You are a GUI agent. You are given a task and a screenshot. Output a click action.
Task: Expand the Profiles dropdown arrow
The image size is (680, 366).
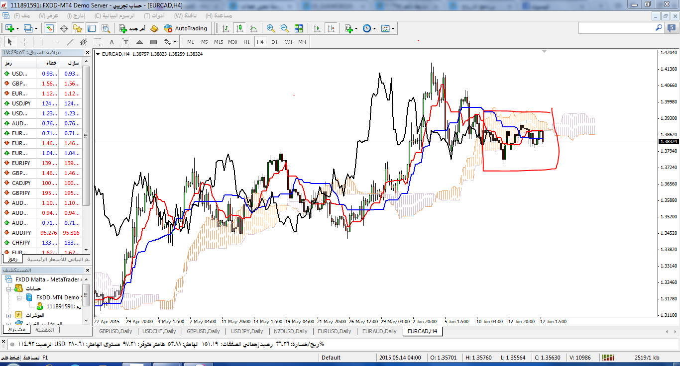(x=36, y=28)
